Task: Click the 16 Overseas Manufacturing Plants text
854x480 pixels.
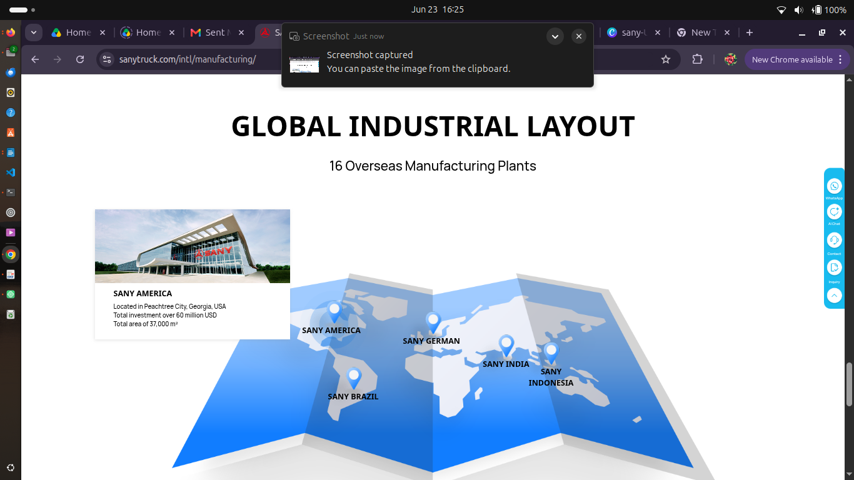Action: (x=433, y=166)
